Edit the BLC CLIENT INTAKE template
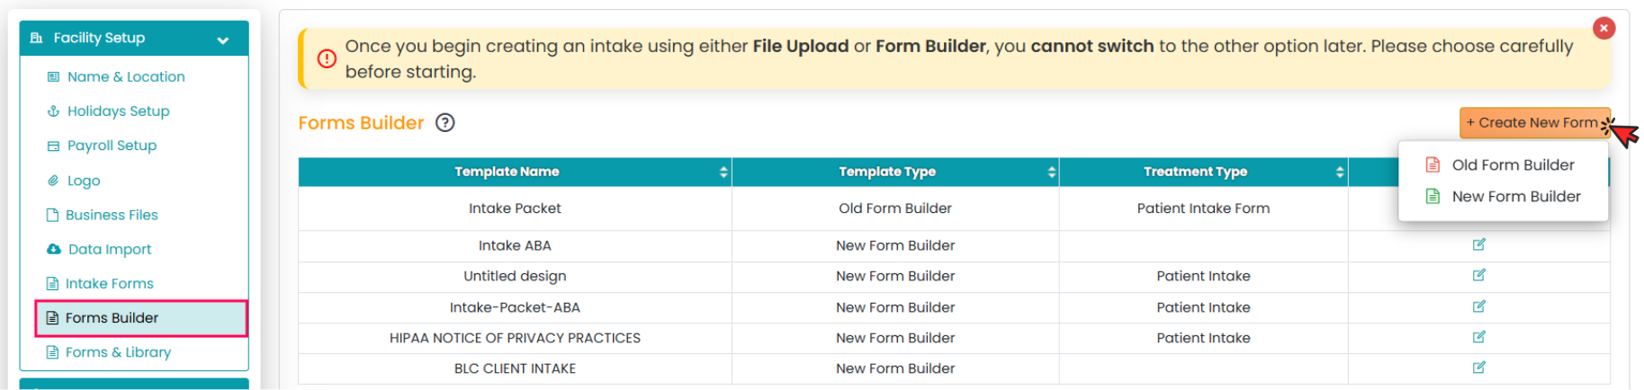The image size is (1644, 390). coord(1478,368)
